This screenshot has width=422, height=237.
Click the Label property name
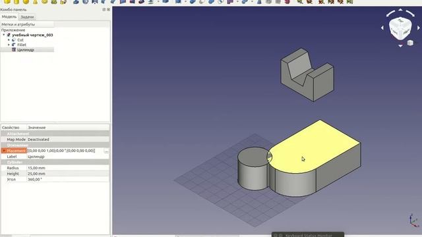12,157
